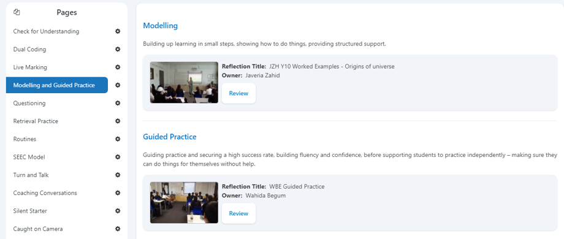This screenshot has width=564, height=239.
Task: Click the Questioning page gear icon
Action: click(118, 103)
